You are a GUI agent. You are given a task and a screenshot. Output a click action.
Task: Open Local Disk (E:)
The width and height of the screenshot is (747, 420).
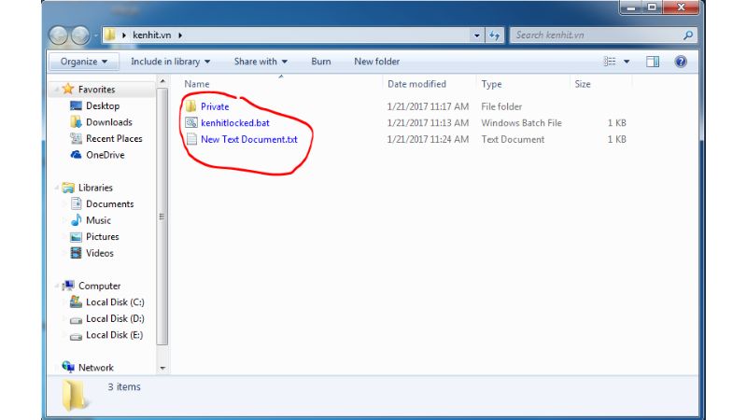[x=114, y=335]
